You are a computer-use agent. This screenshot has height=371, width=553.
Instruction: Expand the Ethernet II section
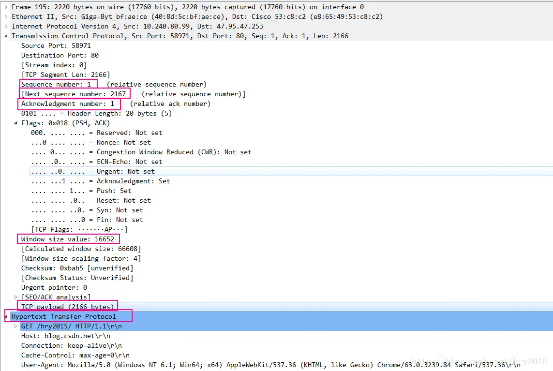coord(6,16)
